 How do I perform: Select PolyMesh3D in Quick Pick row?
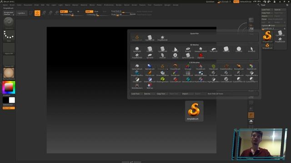coord(162,38)
